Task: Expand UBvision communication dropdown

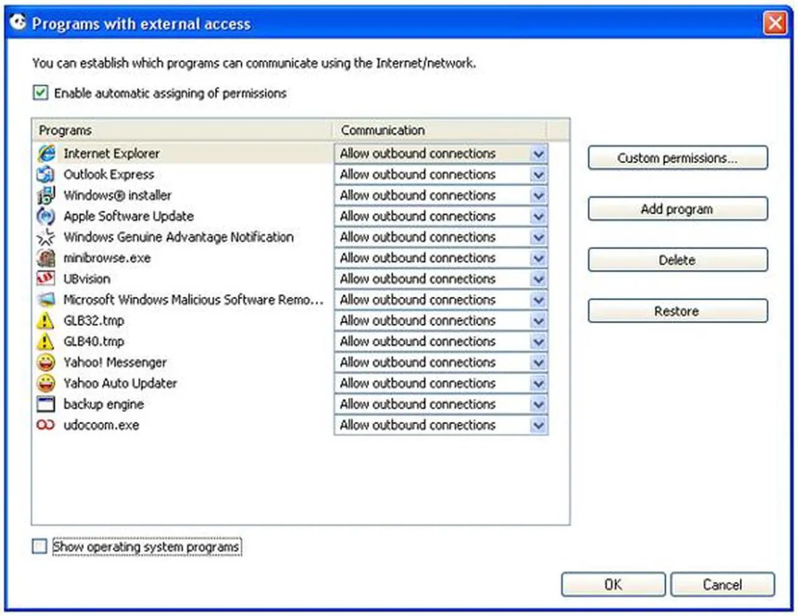Action: [539, 279]
